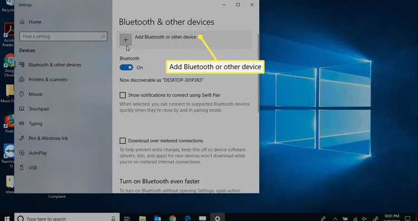Click the Settings page vertical scrollbar

258,74
